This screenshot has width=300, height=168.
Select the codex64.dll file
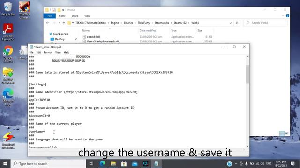click(93, 37)
